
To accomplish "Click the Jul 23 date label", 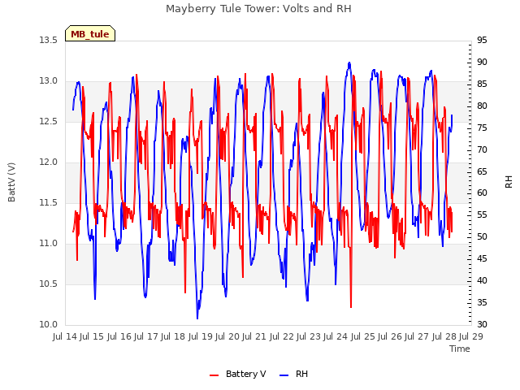I will [309, 336].
